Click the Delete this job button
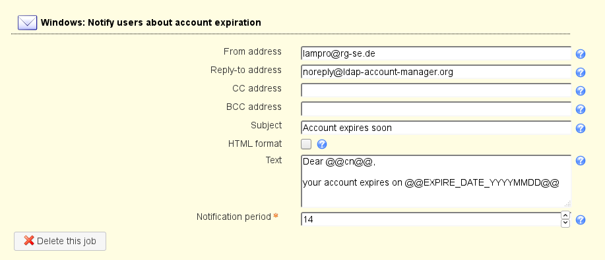Viewport: 605px width, 260px height. point(60,241)
